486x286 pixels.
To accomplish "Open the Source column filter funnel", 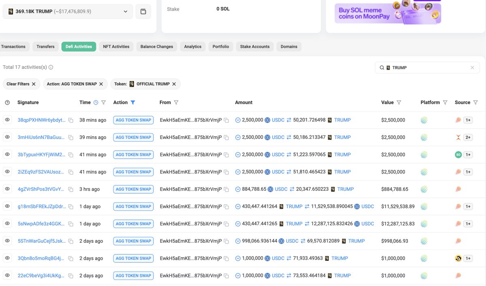I will [475, 102].
